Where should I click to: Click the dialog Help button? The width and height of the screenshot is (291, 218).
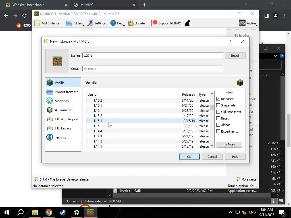[235, 156]
